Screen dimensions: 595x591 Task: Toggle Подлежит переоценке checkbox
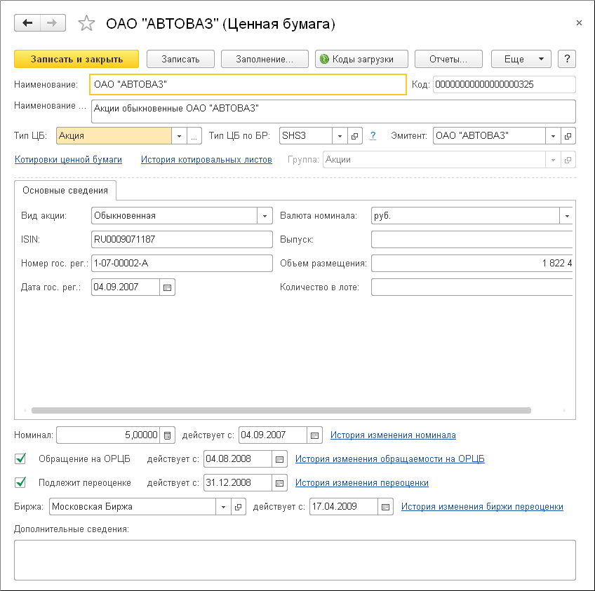click(x=20, y=482)
